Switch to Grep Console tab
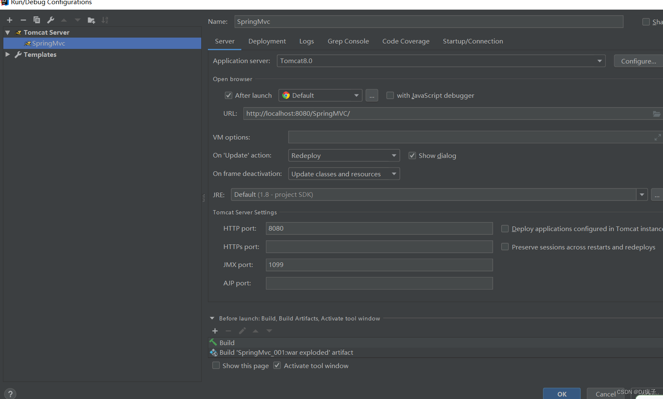 coord(348,41)
